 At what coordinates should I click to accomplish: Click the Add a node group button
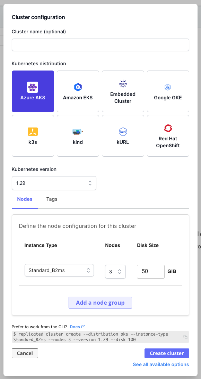point(100,302)
